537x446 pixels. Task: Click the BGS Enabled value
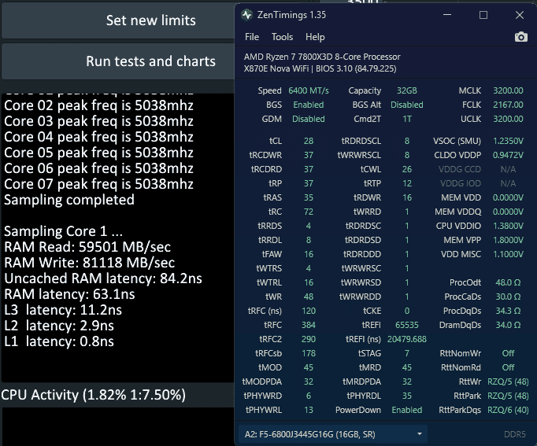click(308, 105)
